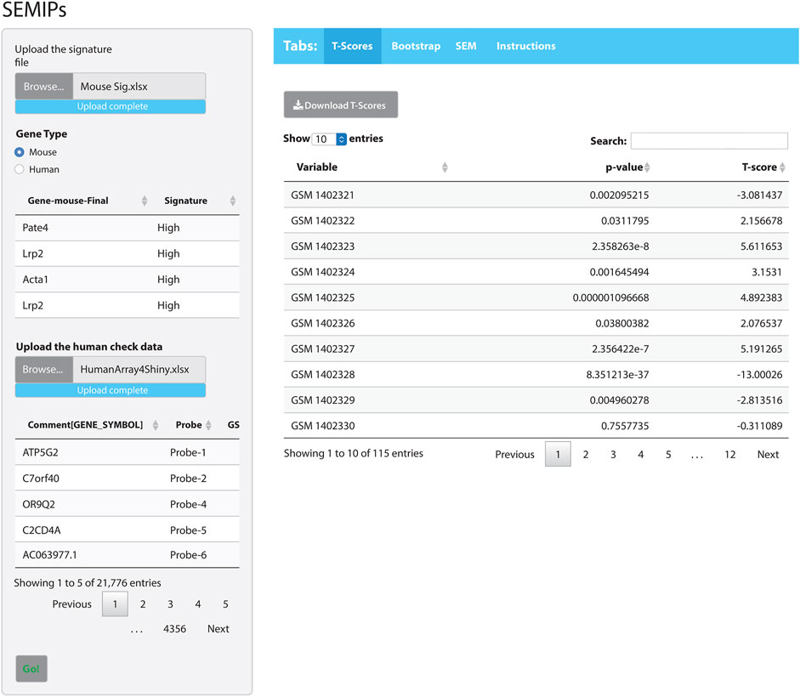Click the GSM 1402326 row
This screenshot has width=800, height=697.
pos(536,323)
